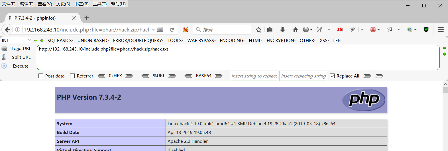
Task: Click the red circular proxy icon
Action: coord(373,30)
